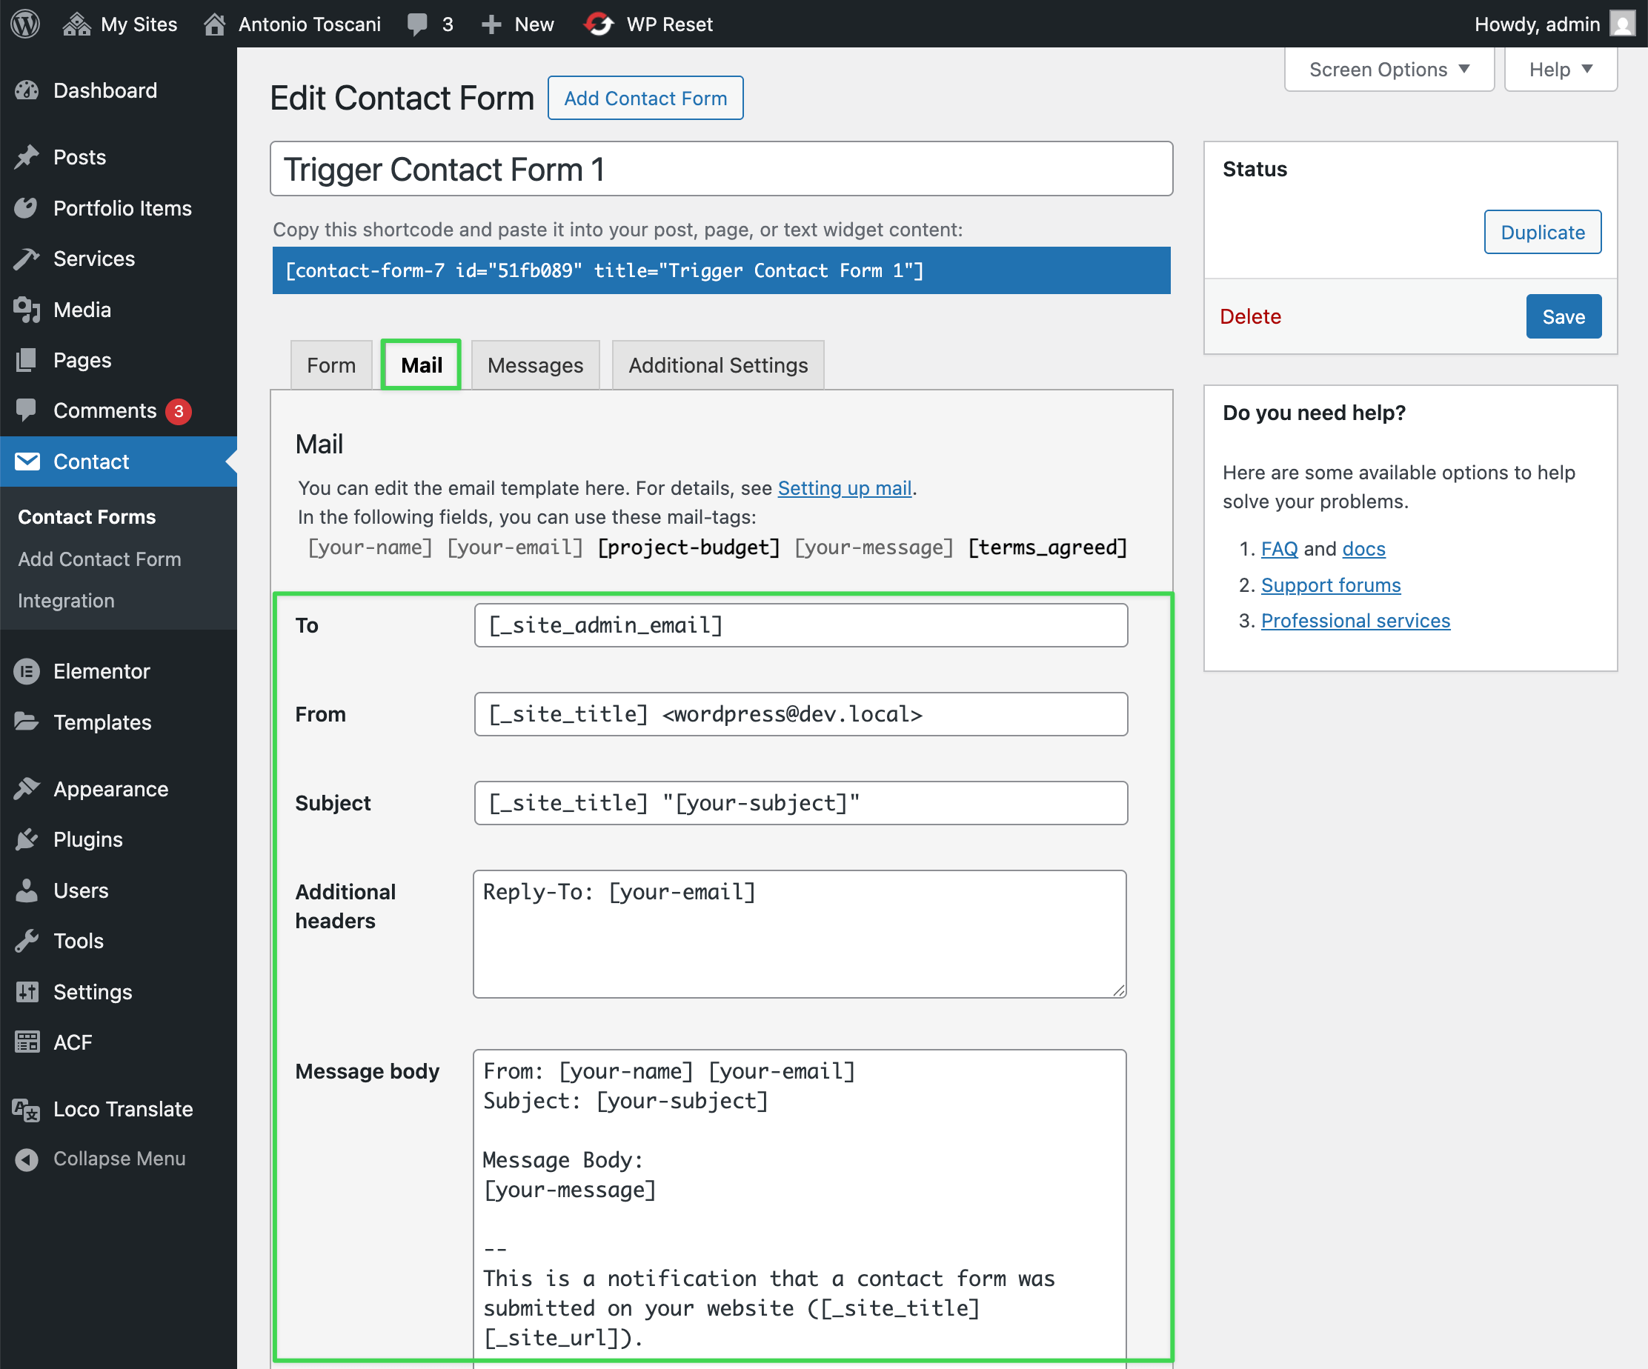Screen dimensions: 1648x1369
Task: Expand the Help dropdown panel
Action: coord(1560,70)
